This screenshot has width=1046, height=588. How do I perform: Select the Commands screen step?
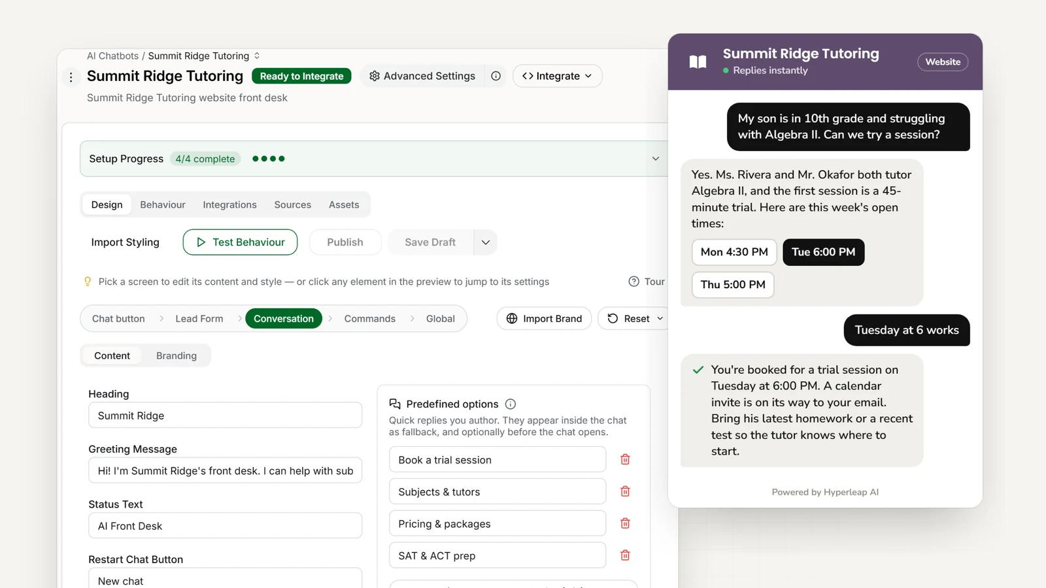(370, 319)
